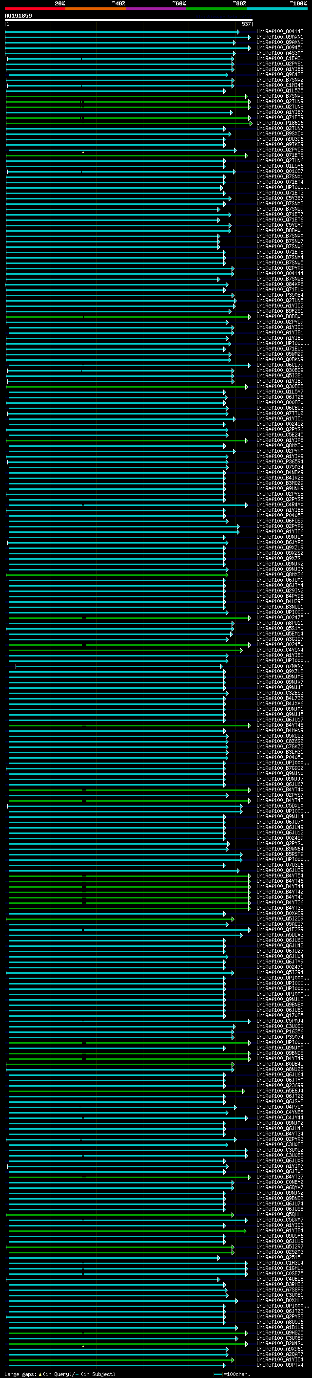This screenshot has height=1378, width=312.
Task: Select hit label UniRef100_A7TTU2
Action: (280, 413)
